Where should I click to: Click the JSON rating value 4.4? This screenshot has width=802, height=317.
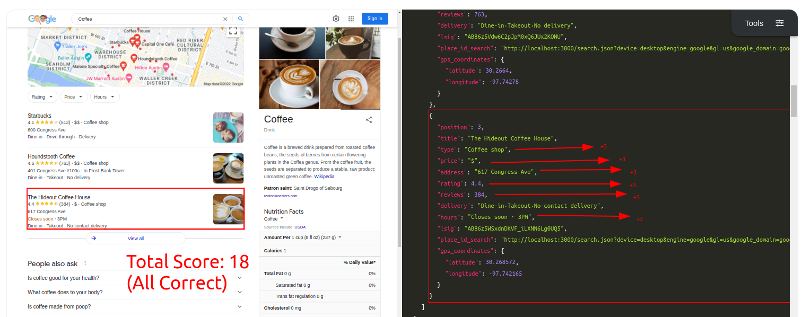(476, 183)
